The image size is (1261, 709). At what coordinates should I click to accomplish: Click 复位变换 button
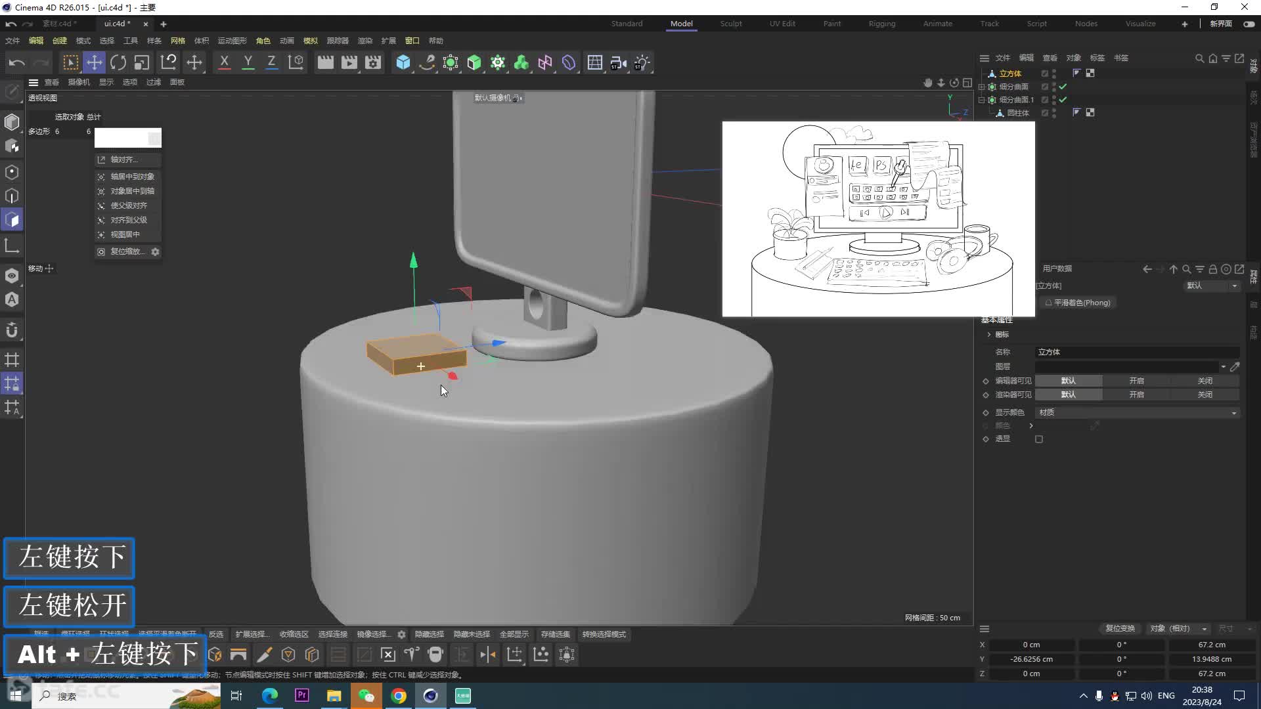[x=1120, y=629]
